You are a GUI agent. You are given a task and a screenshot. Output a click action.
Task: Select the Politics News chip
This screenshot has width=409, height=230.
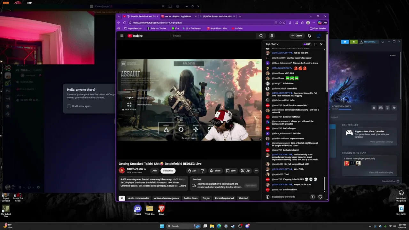tap(191, 198)
